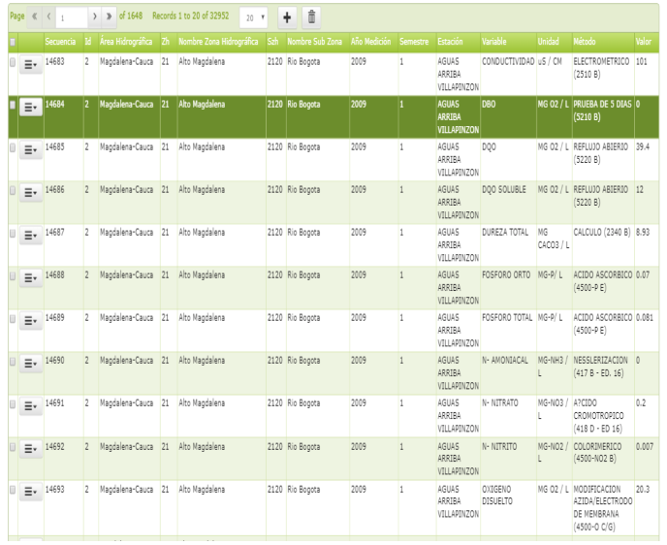The height and width of the screenshot is (545, 667).
Task: Check the row 14684 checkbox
Action: [13, 105]
